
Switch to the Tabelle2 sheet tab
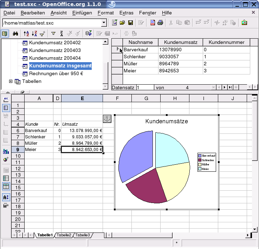click(x=64, y=235)
